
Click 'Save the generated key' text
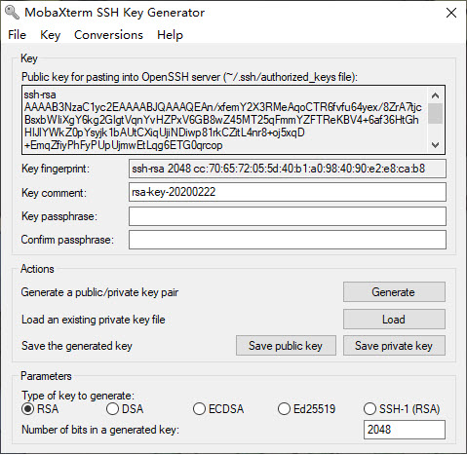77,346
